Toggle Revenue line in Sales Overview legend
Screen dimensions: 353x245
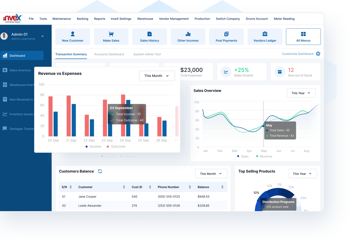pos(264,156)
